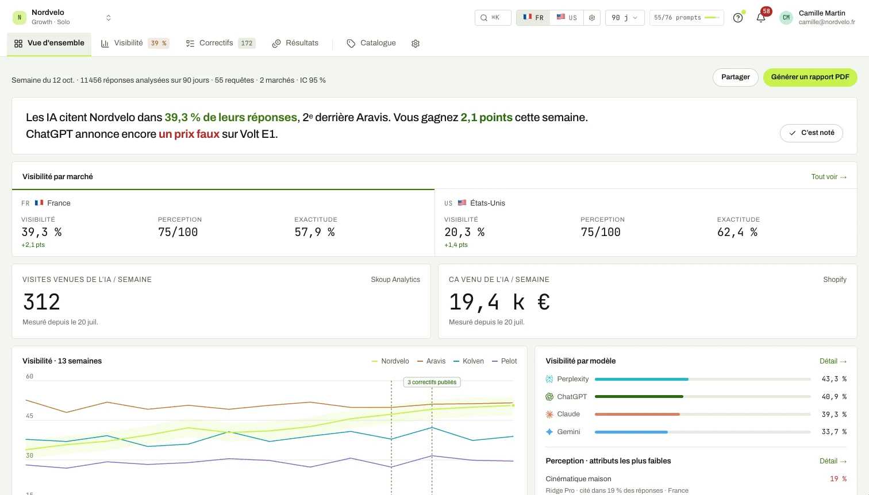Click the Perplexity 43,3 % progress bar

tap(702, 380)
